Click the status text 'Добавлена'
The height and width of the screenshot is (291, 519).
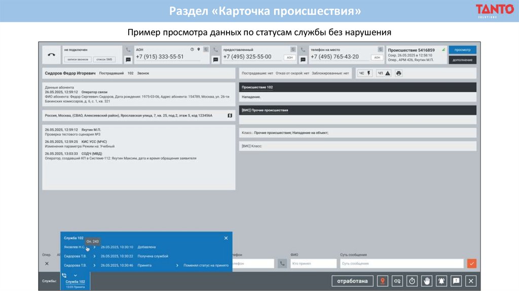(146, 247)
